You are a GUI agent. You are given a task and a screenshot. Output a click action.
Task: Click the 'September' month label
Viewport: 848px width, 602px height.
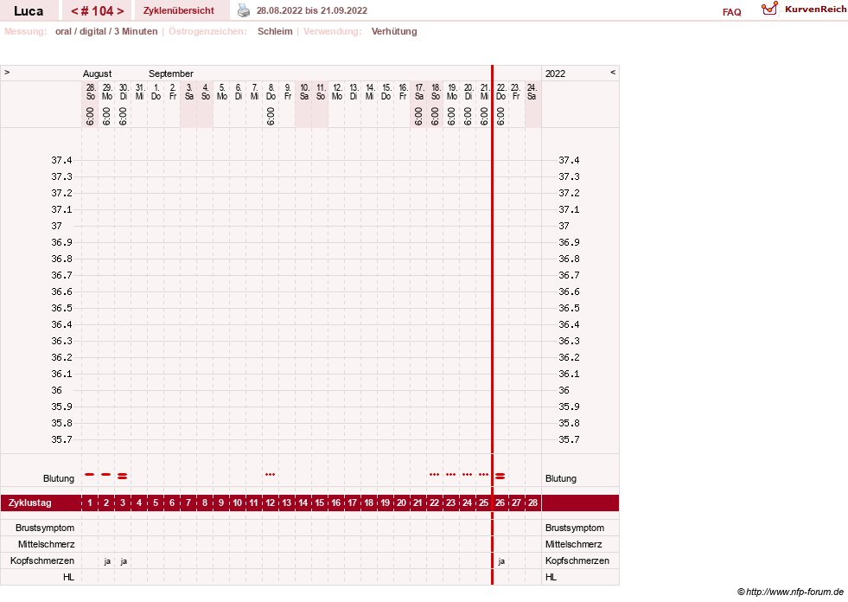click(x=171, y=74)
